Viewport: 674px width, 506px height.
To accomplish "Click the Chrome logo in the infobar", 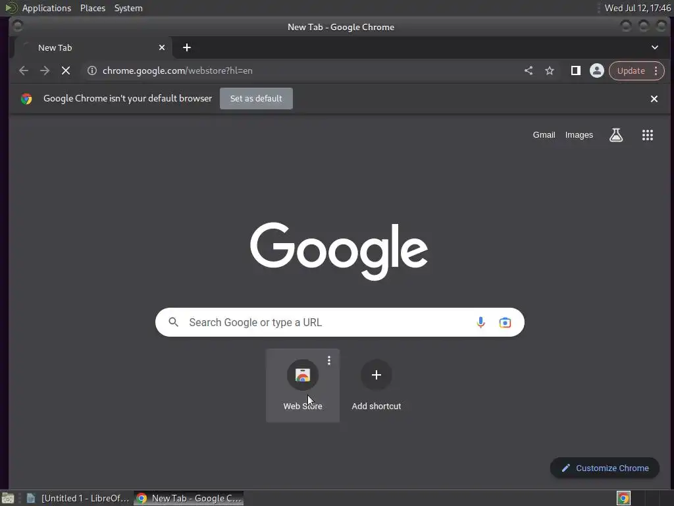I will coord(26,99).
